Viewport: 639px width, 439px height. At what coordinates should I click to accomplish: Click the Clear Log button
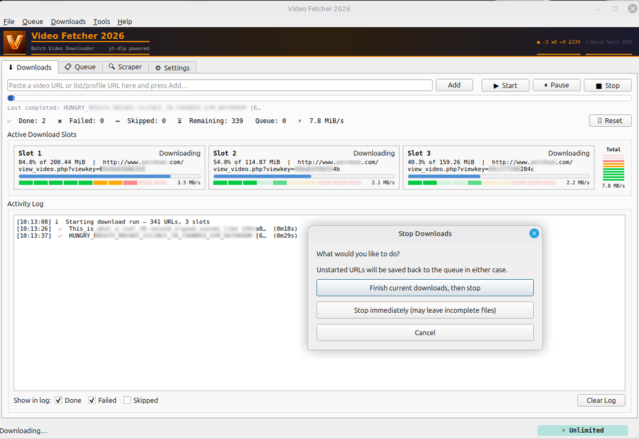tap(601, 400)
